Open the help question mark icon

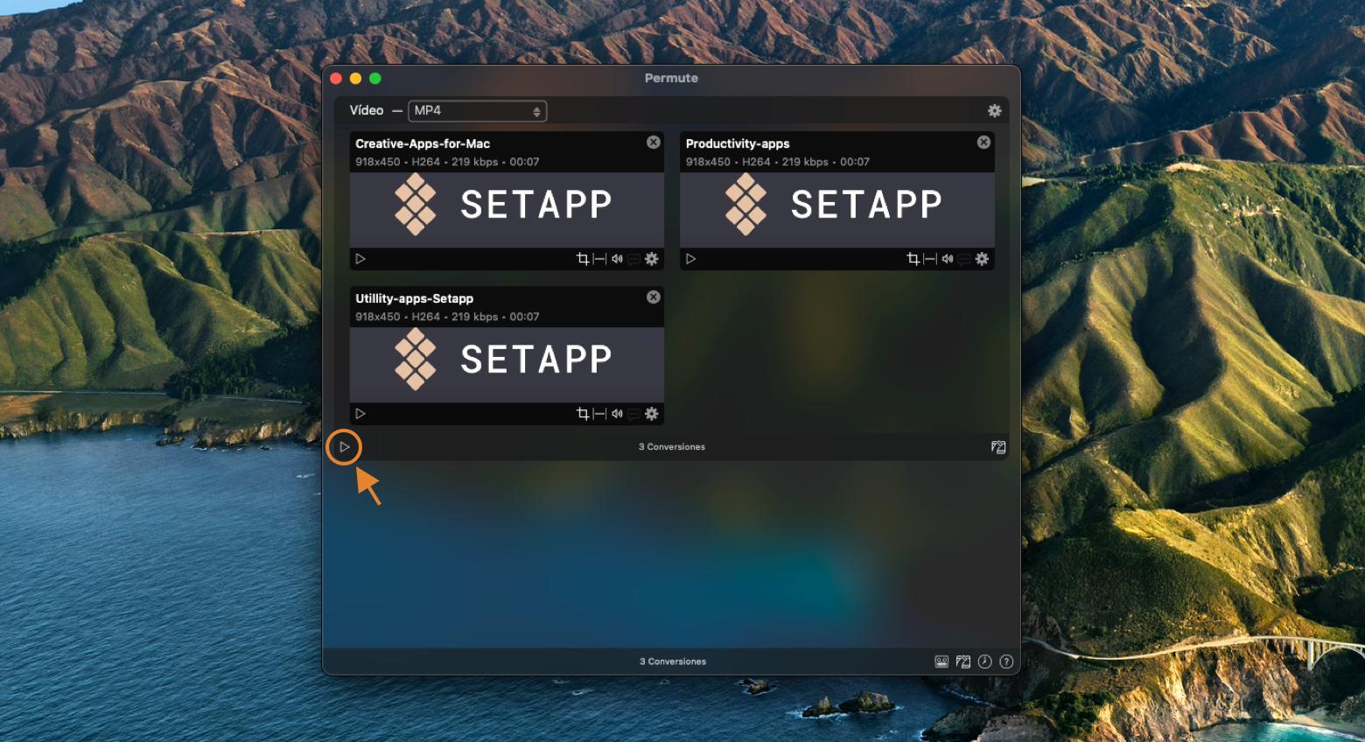coord(1006,661)
